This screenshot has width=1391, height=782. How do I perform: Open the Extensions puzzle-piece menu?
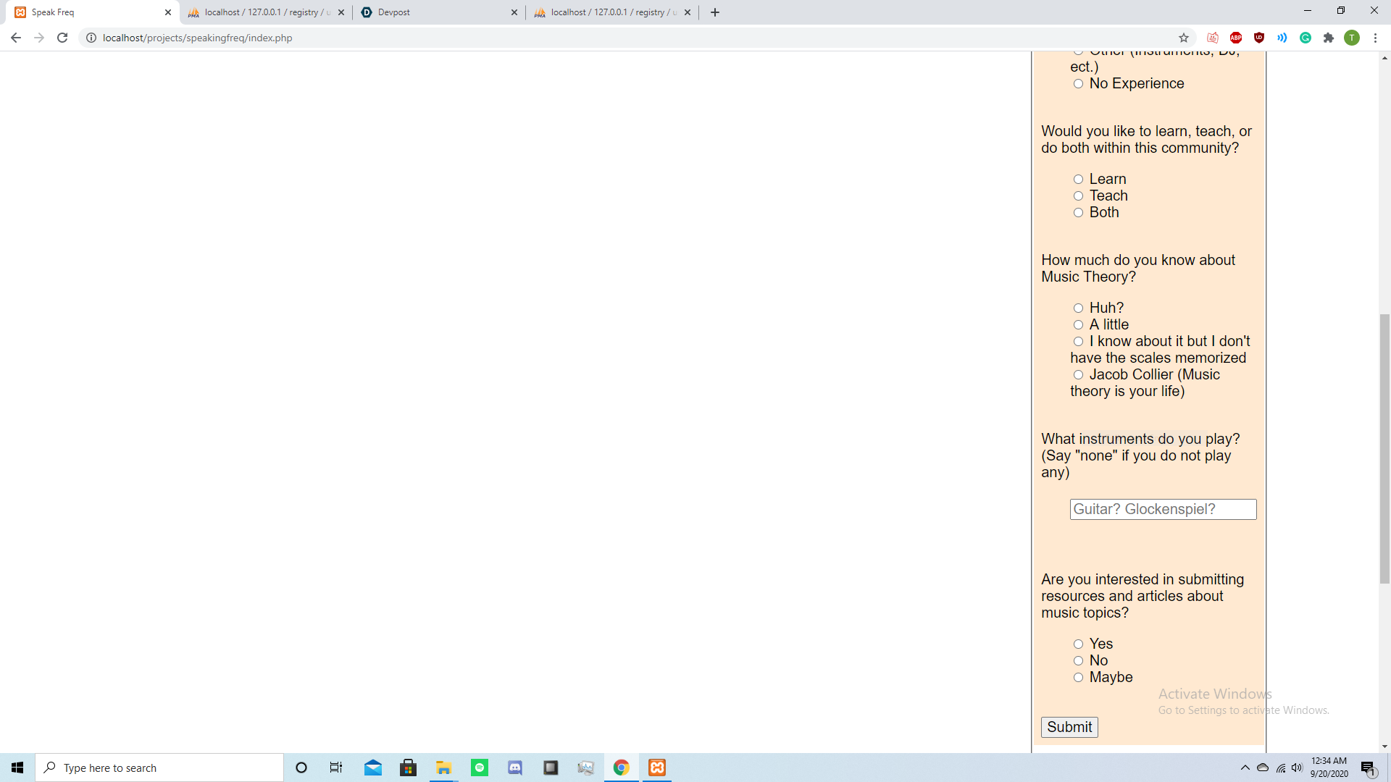pyautogui.click(x=1329, y=38)
